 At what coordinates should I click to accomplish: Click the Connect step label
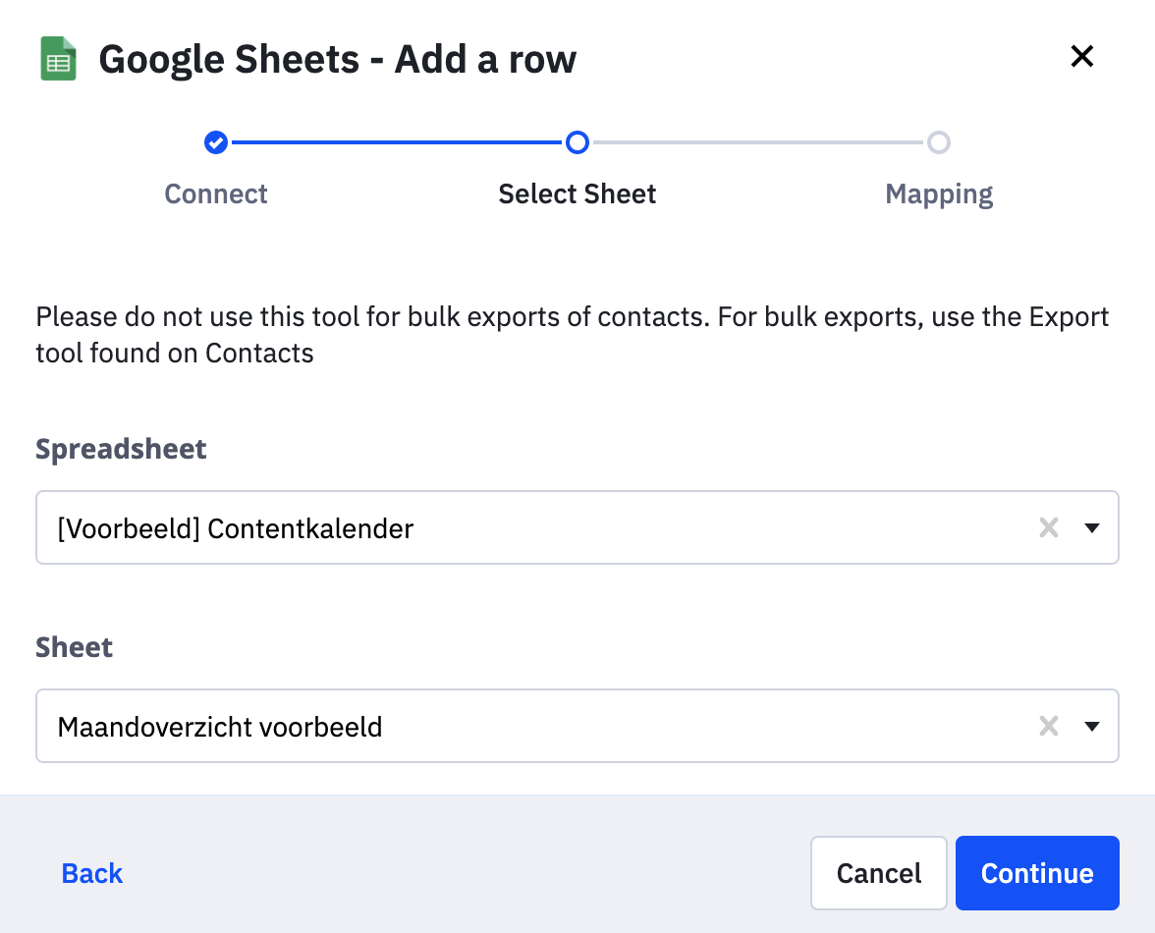[x=216, y=193]
